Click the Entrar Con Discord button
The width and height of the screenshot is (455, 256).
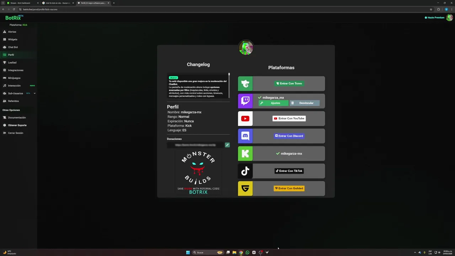[x=289, y=136]
